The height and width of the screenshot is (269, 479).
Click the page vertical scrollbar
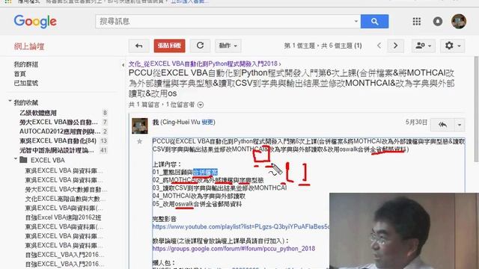point(476,109)
